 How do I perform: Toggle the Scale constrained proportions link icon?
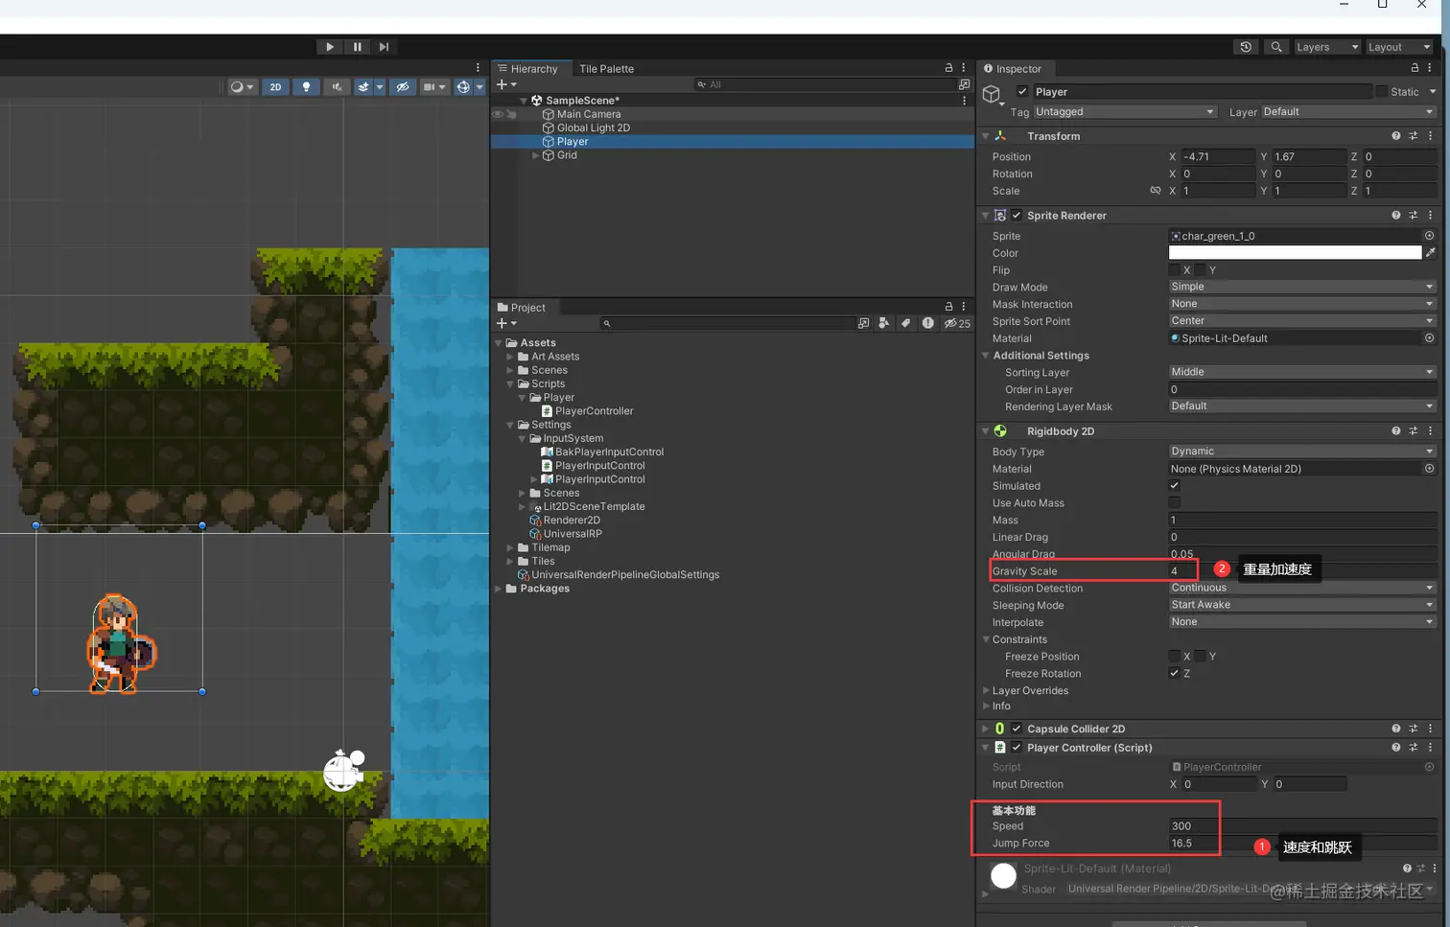[x=1156, y=191]
